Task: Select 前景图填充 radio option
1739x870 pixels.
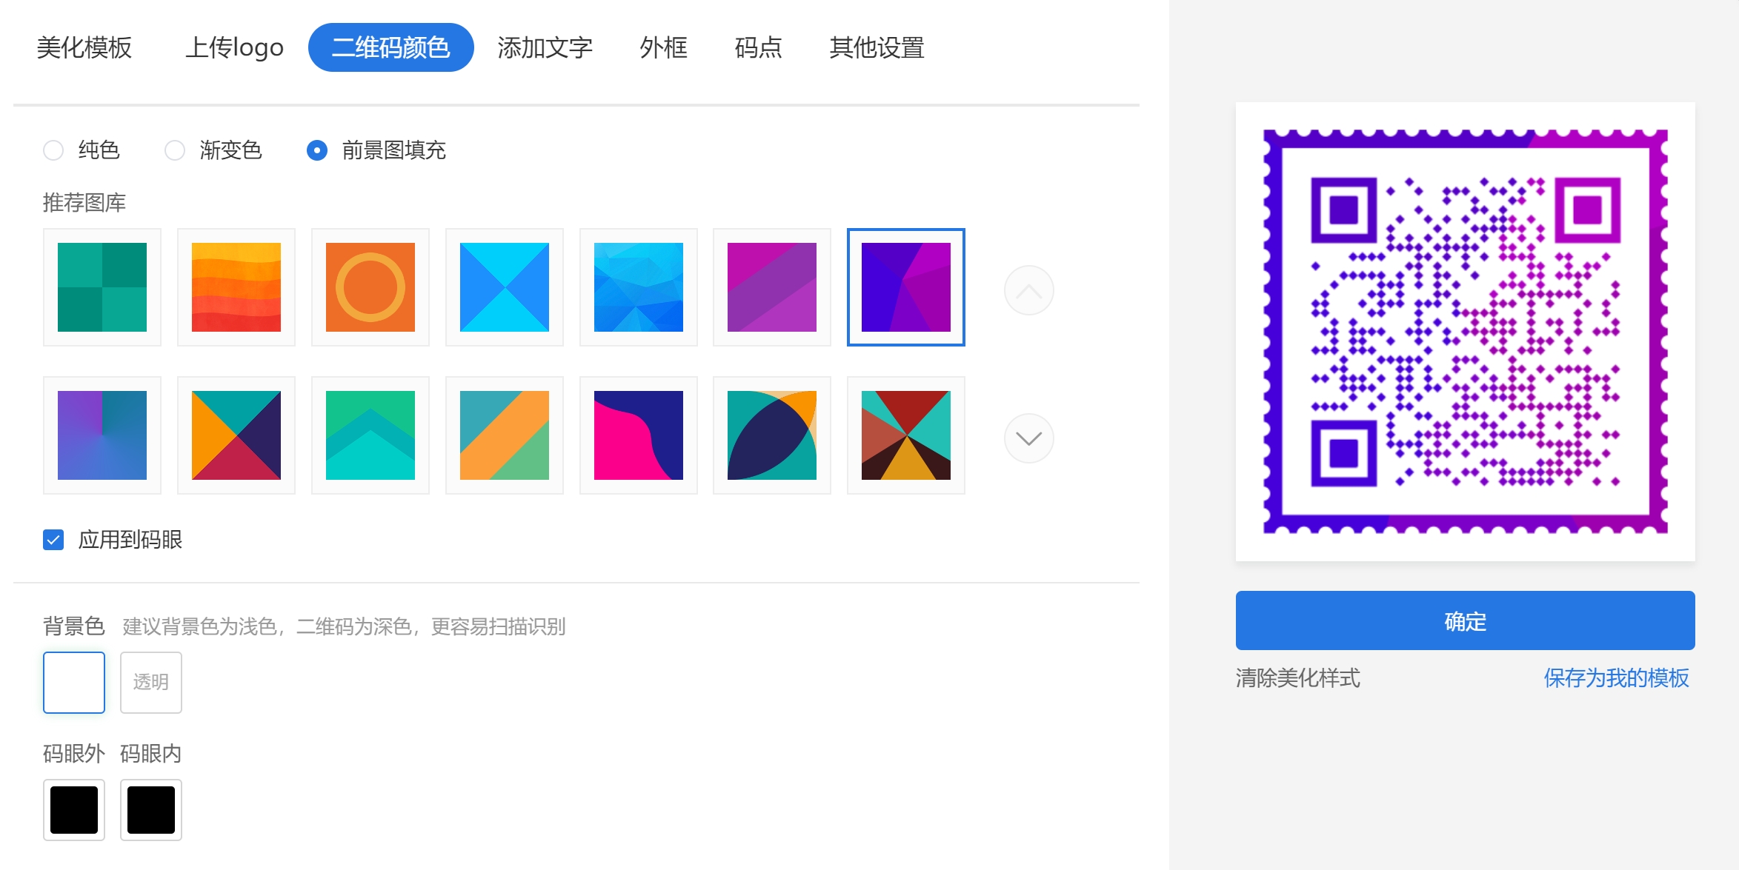Action: click(317, 150)
